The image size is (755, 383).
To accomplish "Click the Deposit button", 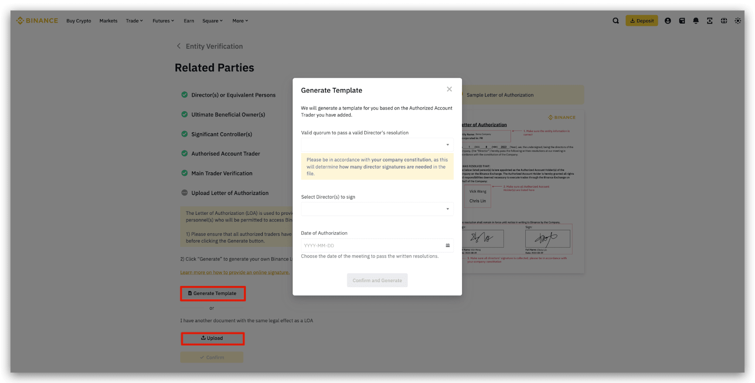I will point(642,21).
